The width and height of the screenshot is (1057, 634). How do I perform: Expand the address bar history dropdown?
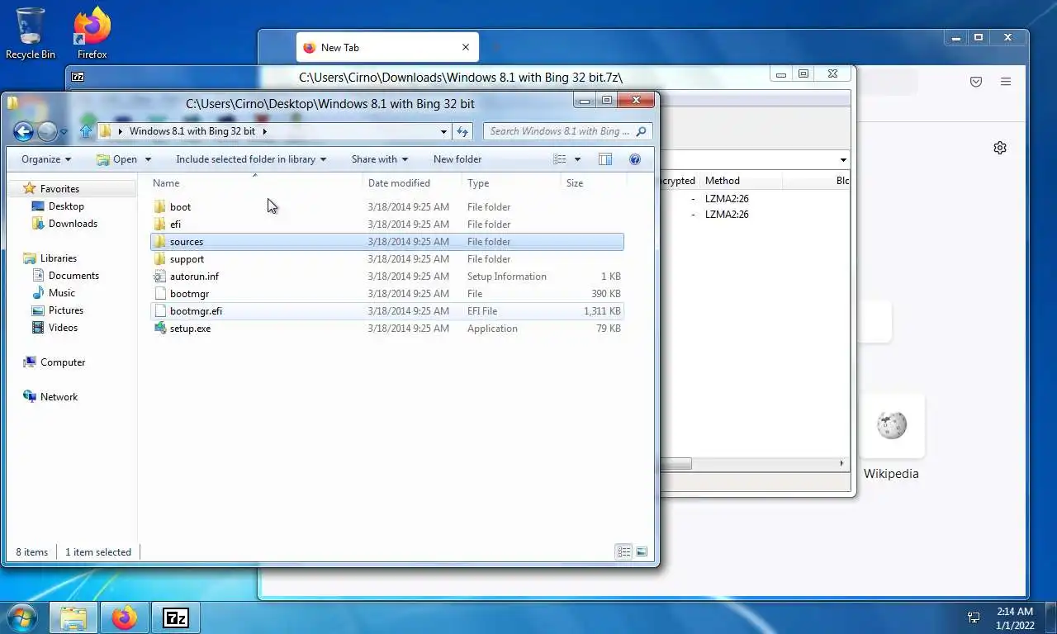coord(443,131)
